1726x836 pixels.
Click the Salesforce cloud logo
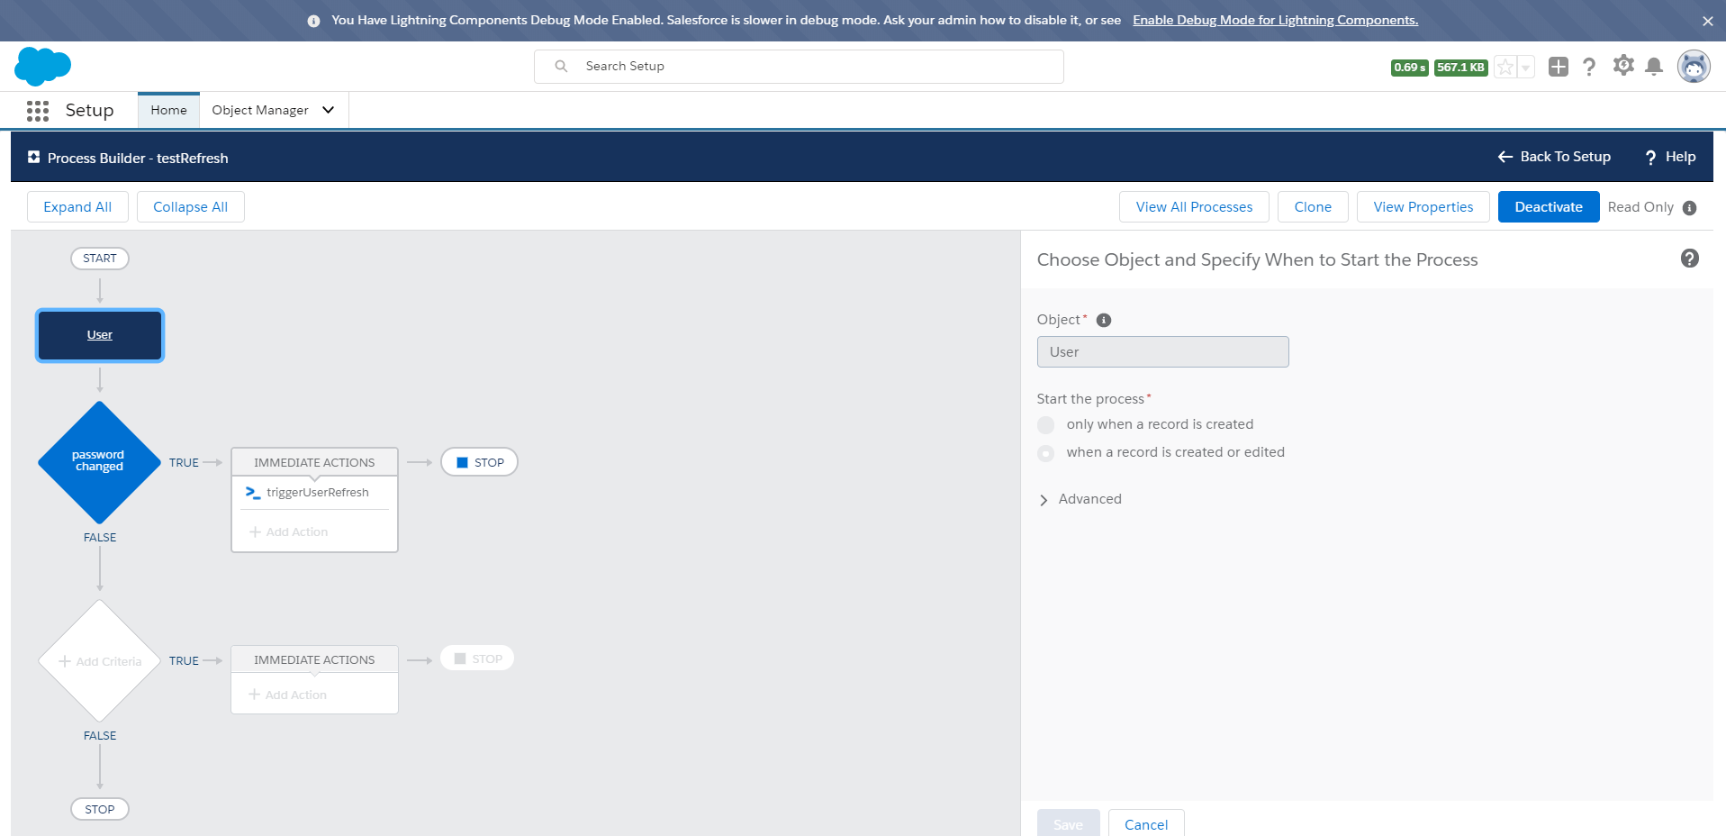(x=42, y=67)
